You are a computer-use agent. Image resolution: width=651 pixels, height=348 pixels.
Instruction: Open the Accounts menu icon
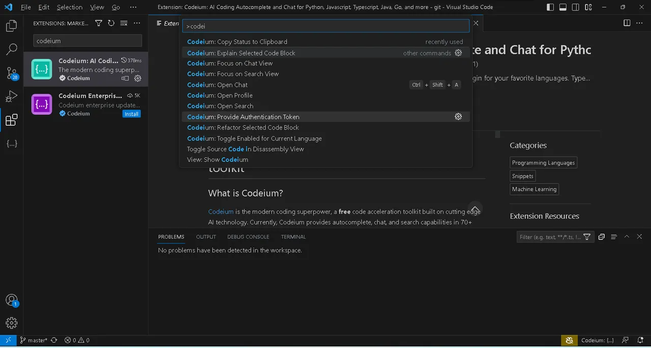pos(11,300)
